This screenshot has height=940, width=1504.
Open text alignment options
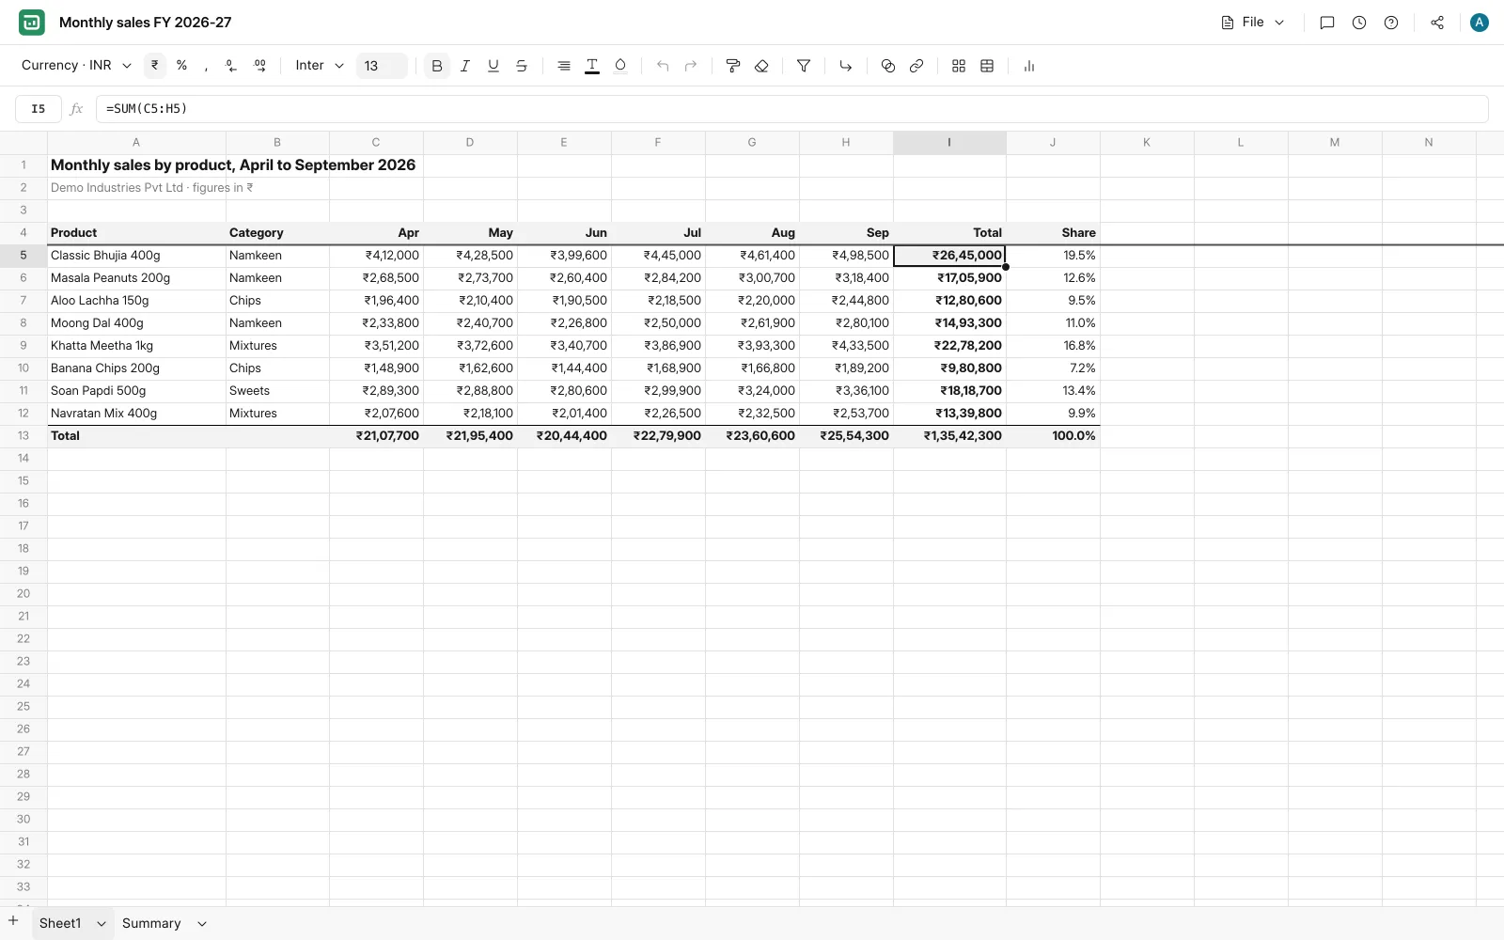click(564, 66)
